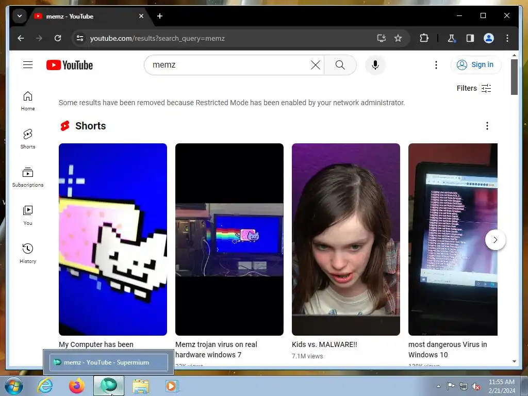The width and height of the screenshot is (528, 396).
Task: Open Shorts from sidebar
Action: (x=28, y=139)
